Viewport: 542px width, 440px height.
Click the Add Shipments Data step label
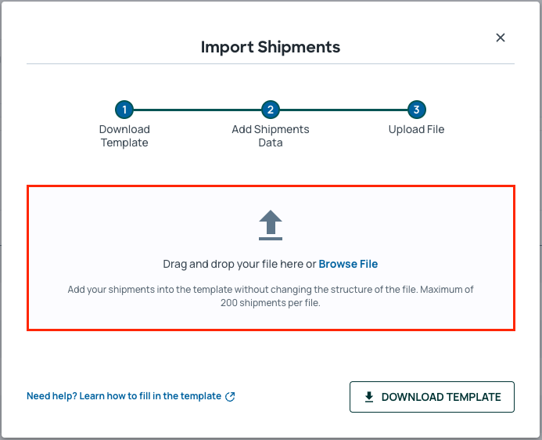271,136
